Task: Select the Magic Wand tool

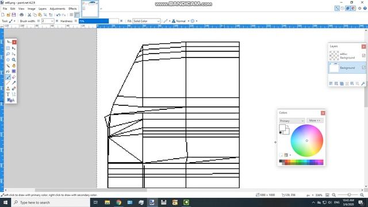Action: (8, 66)
